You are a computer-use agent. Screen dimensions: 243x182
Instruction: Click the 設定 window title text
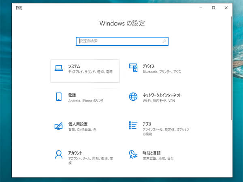coord(19,8)
